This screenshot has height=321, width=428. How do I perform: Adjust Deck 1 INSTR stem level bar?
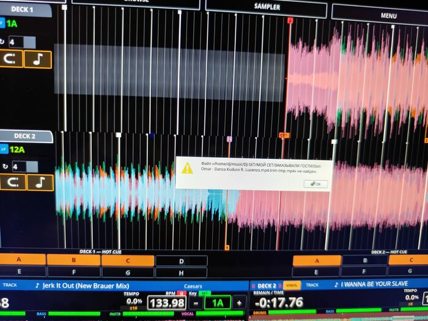148,314
